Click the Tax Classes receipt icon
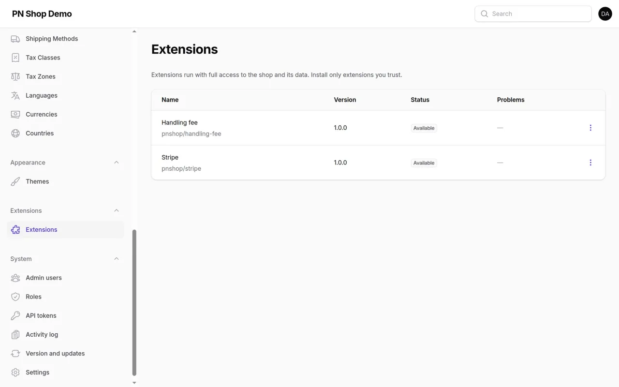Image resolution: width=619 pixels, height=387 pixels. click(15, 58)
